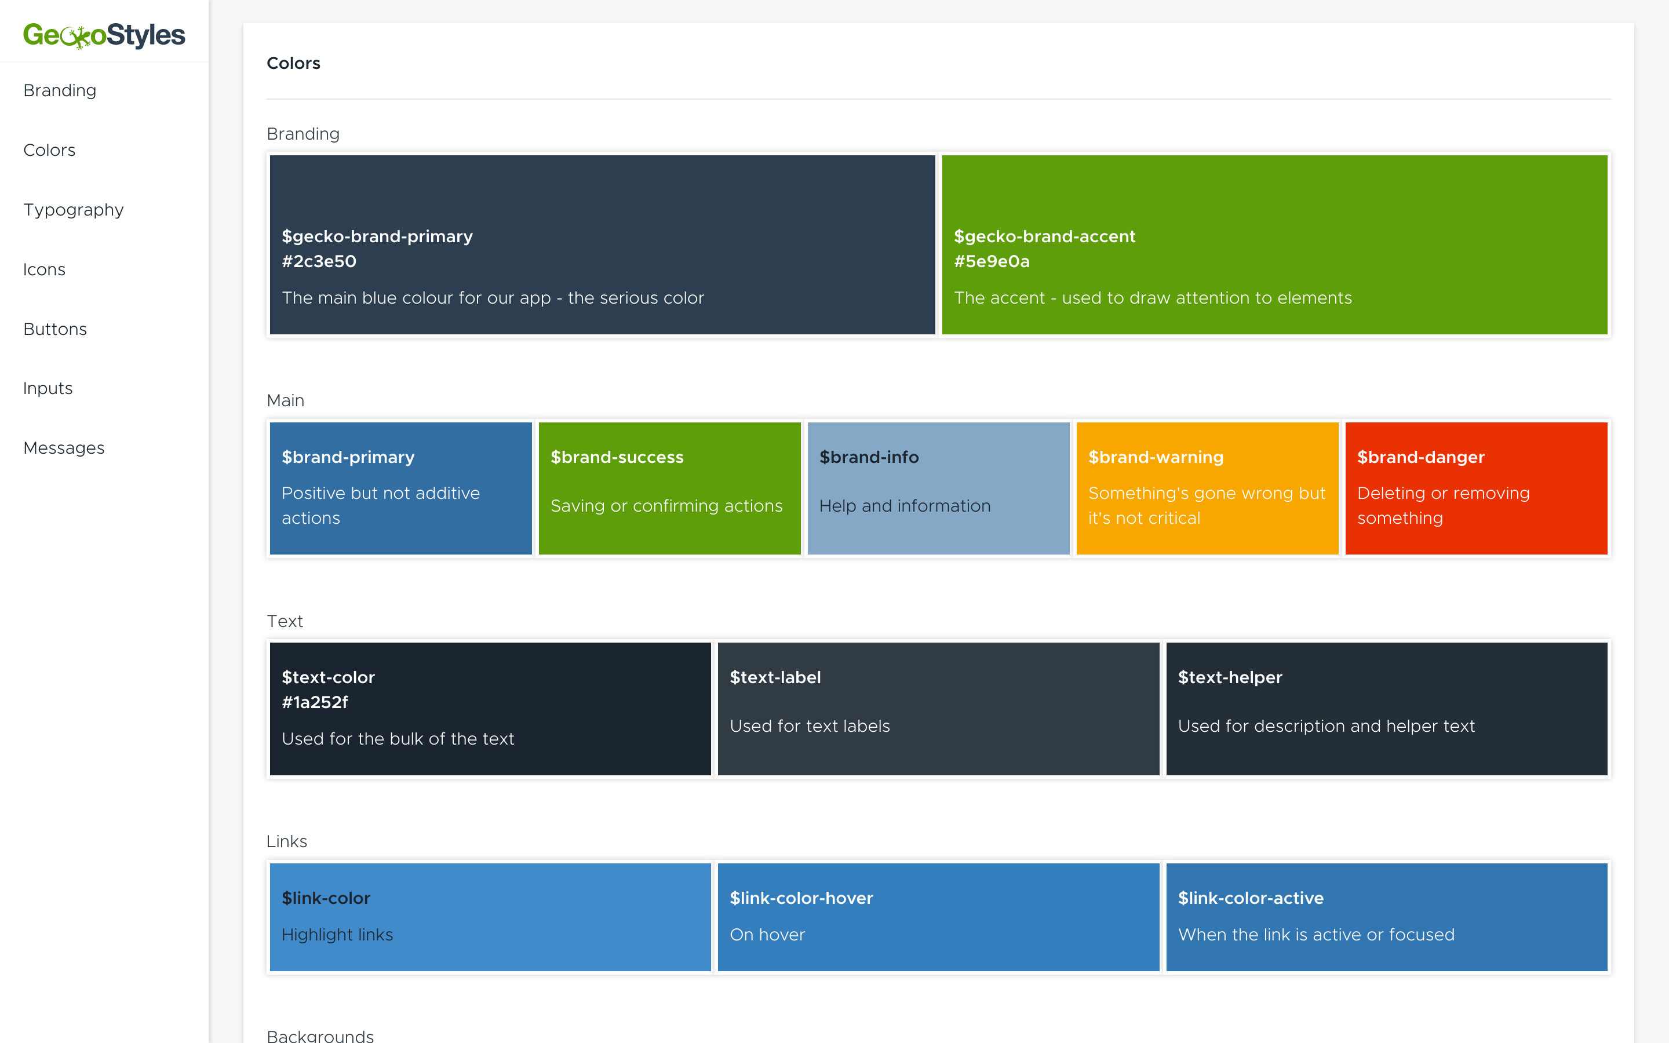Viewport: 1669px width, 1043px height.
Task: Pick the $brand-info light blue swatch
Action: tap(939, 488)
